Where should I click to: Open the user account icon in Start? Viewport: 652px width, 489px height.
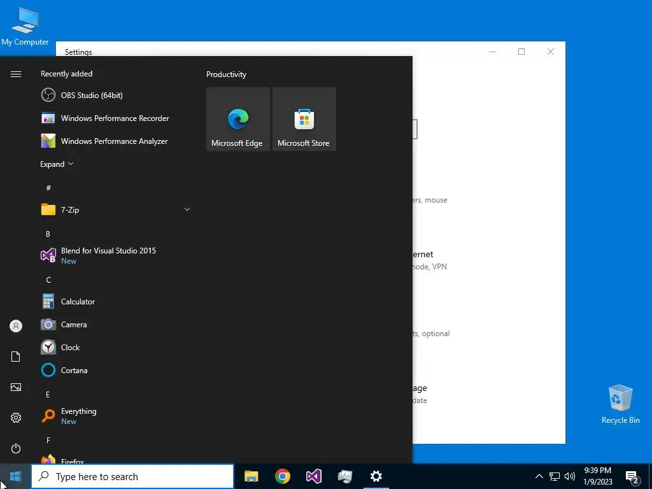click(16, 326)
